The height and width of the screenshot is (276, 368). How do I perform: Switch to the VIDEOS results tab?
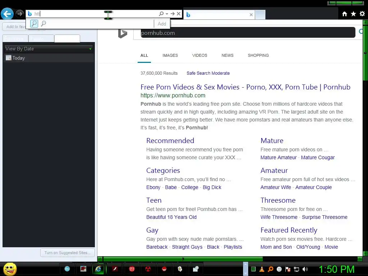(199, 55)
